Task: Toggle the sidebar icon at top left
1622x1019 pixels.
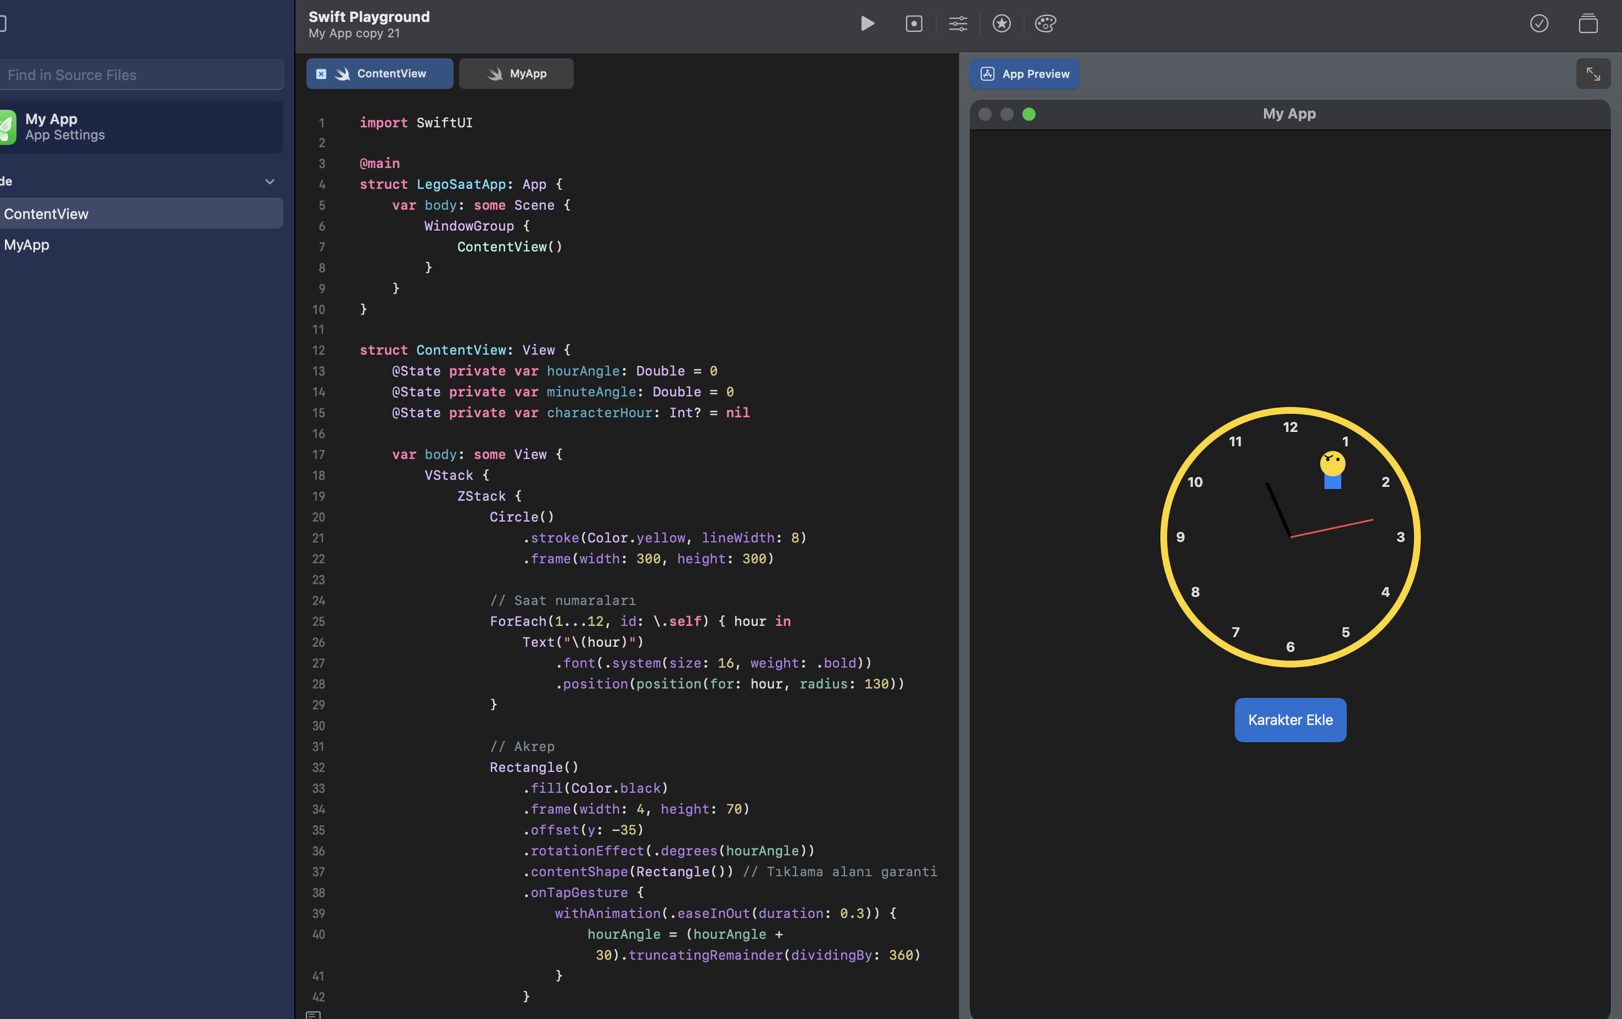Action: [x=3, y=24]
